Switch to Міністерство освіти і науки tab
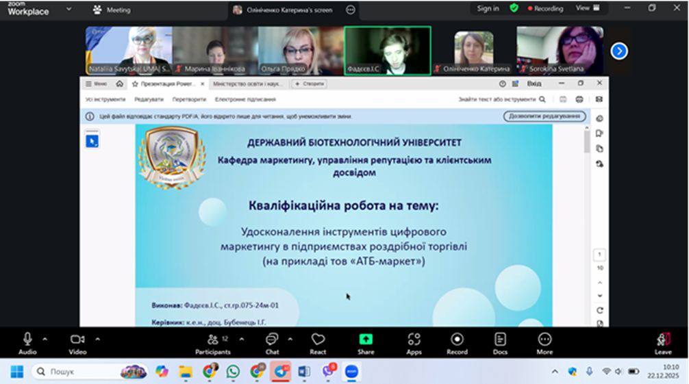 coord(247,84)
